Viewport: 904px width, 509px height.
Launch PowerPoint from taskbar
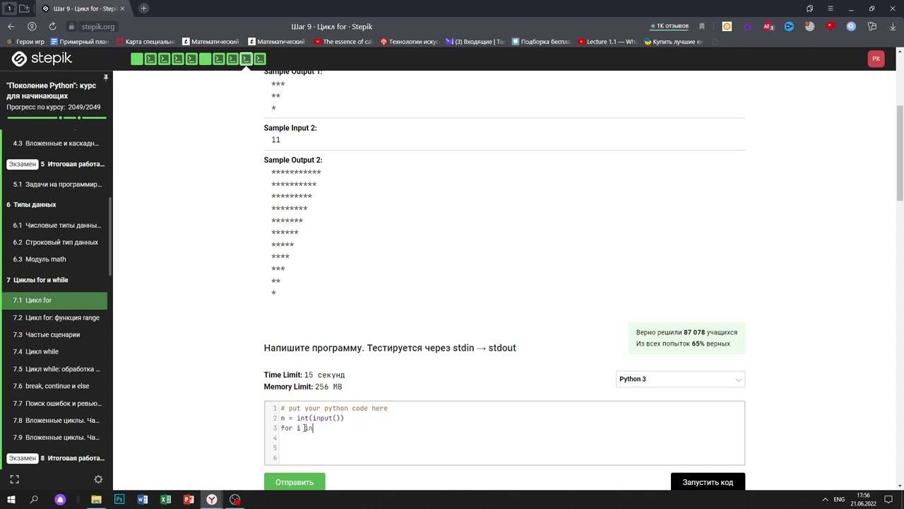tap(189, 499)
